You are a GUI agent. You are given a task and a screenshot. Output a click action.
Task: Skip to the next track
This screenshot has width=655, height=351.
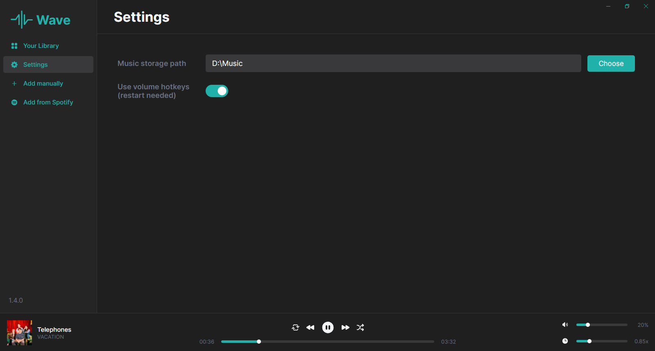(345, 327)
